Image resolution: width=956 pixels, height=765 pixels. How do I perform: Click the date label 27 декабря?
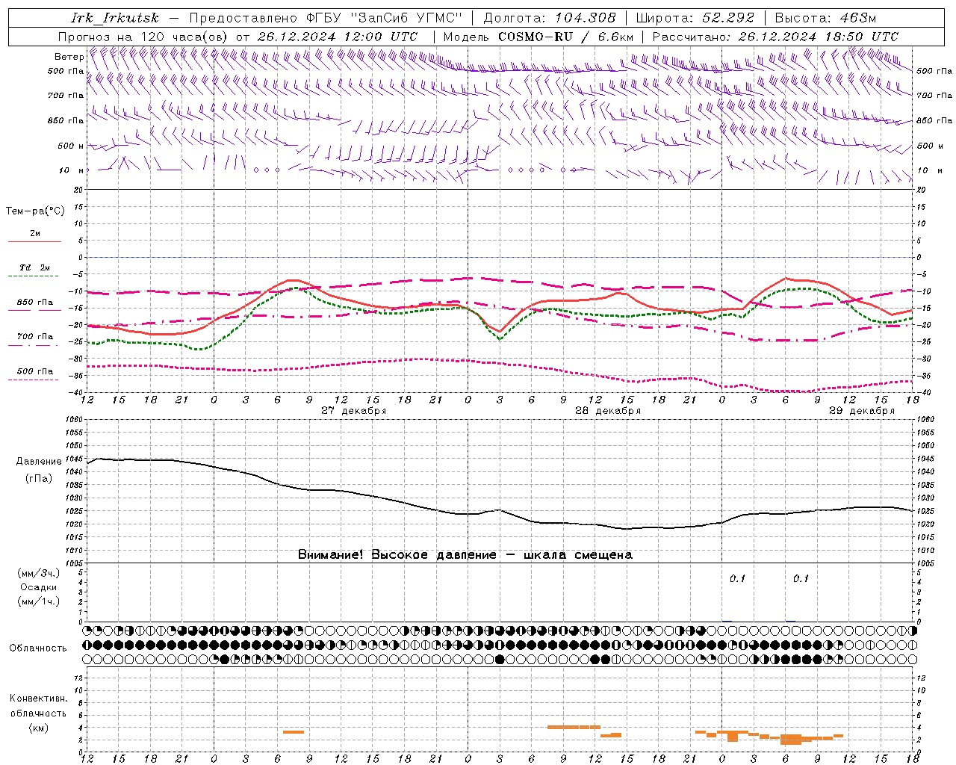click(x=353, y=411)
